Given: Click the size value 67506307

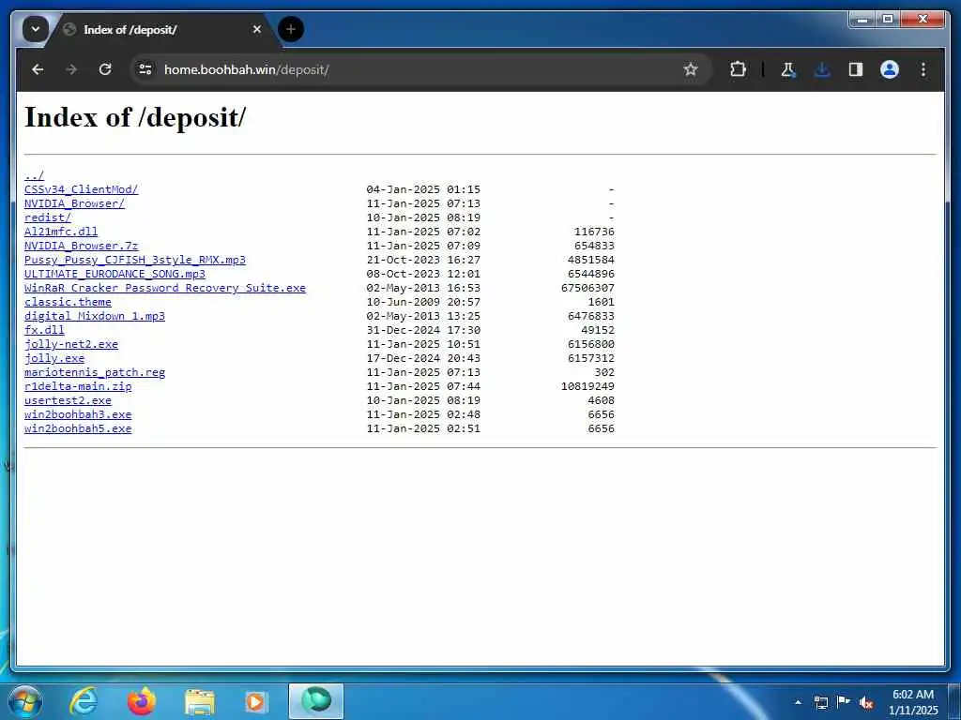Looking at the screenshot, I should 587,289.
